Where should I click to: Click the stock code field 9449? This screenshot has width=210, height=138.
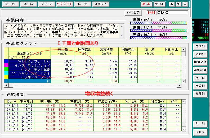(151, 13)
